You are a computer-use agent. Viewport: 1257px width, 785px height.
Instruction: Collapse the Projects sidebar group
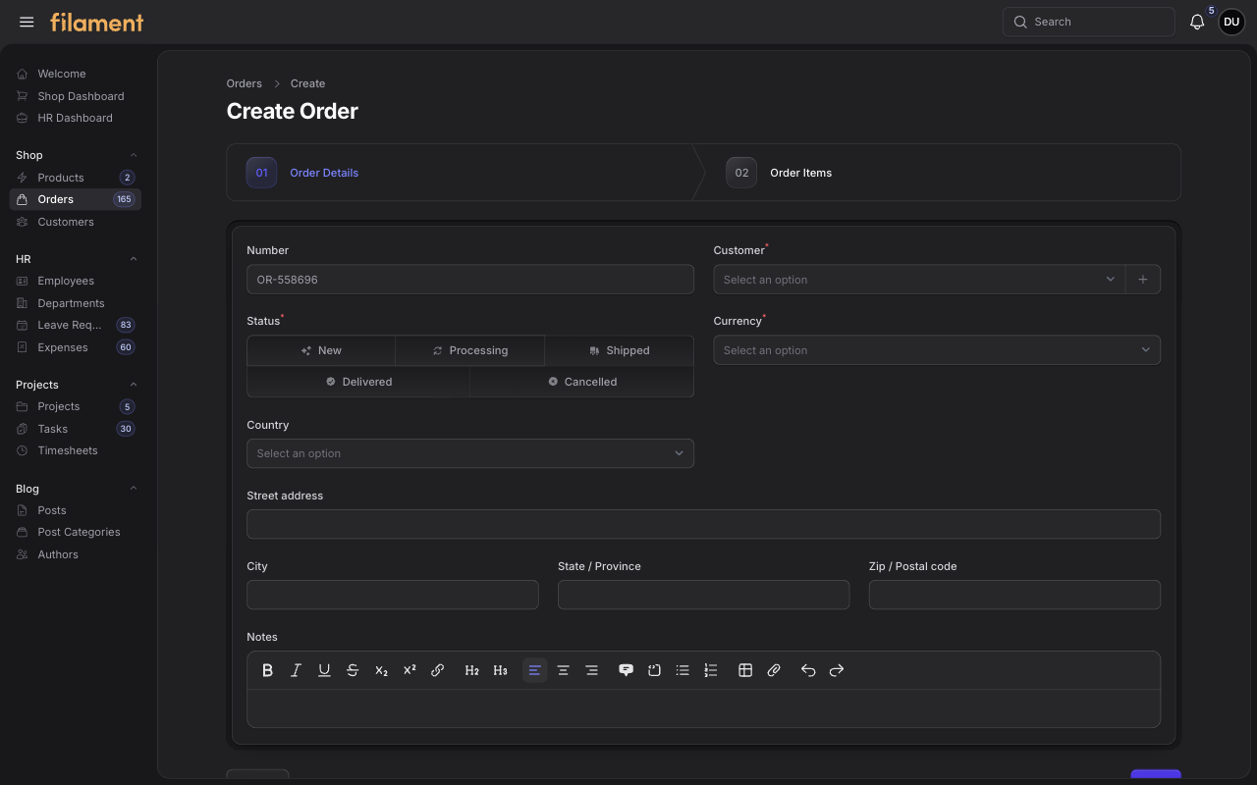[134, 385]
